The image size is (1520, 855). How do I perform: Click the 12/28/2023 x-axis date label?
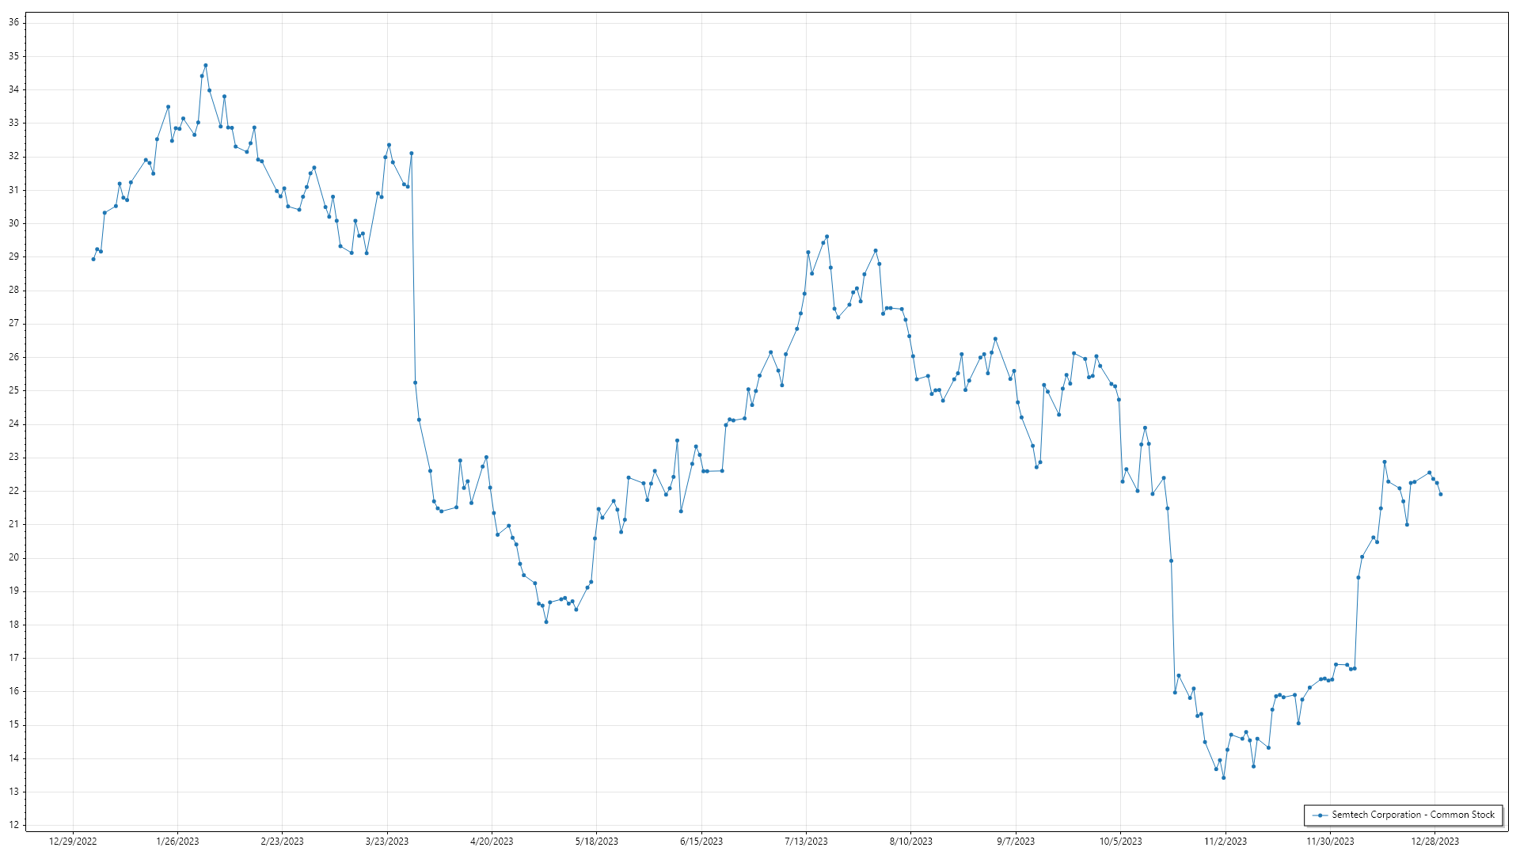point(1434,842)
